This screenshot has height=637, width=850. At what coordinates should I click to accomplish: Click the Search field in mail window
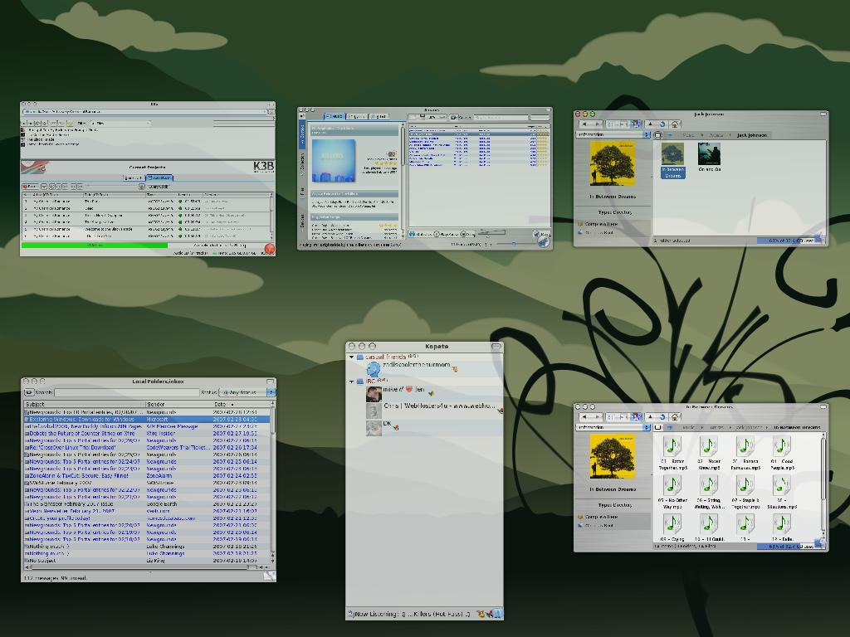126,392
